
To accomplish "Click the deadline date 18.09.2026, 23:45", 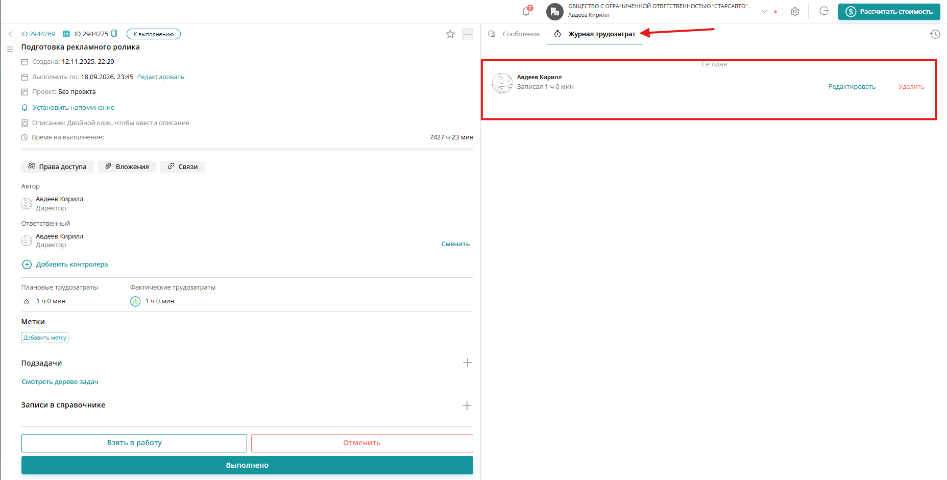I will click(x=107, y=77).
